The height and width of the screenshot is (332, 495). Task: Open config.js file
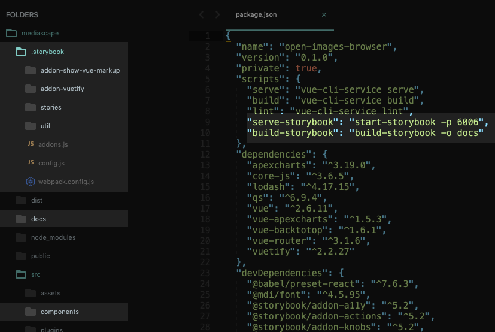51,163
